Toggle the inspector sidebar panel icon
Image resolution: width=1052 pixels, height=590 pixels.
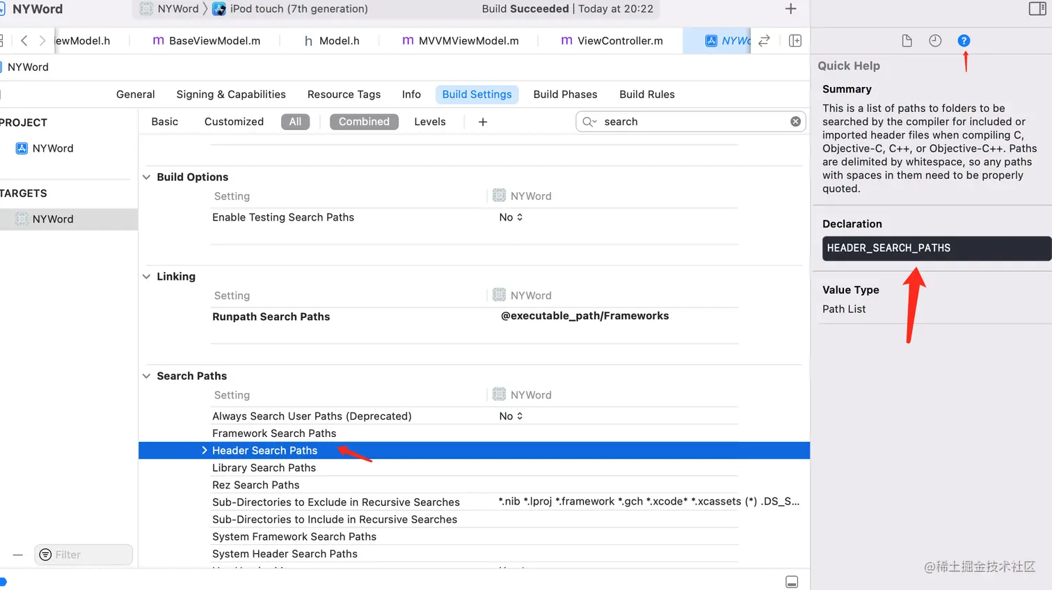click(1037, 8)
